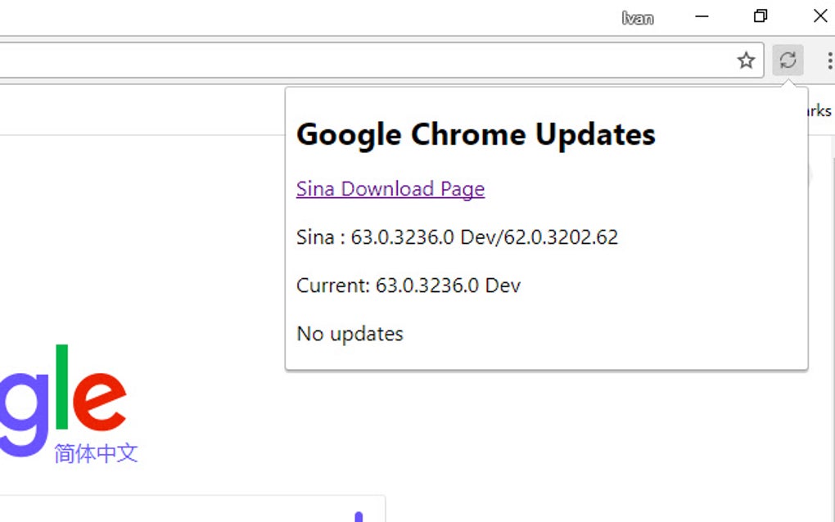Image resolution: width=835 pixels, height=522 pixels.
Task: Close the Chrome window
Action: click(x=820, y=16)
